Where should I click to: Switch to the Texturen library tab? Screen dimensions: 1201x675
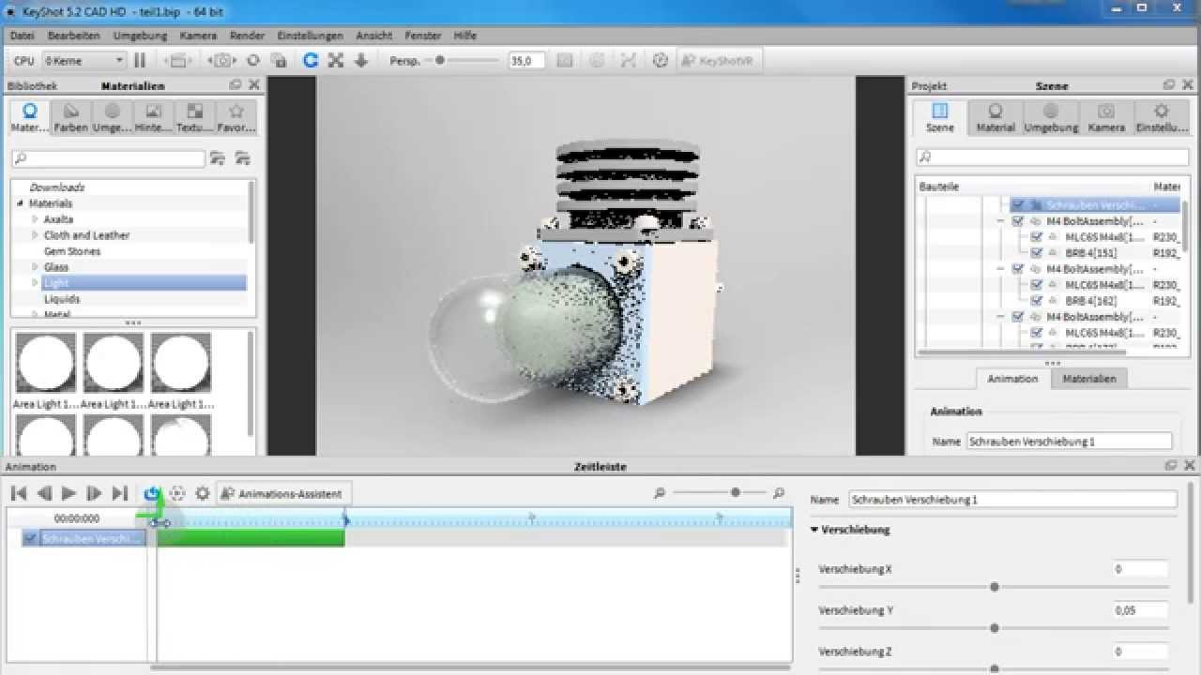pos(194,117)
